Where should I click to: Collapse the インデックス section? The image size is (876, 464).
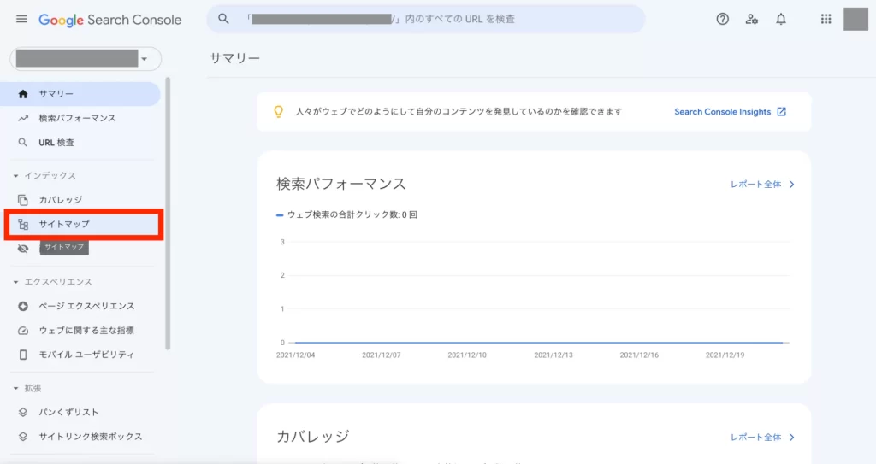(x=16, y=176)
